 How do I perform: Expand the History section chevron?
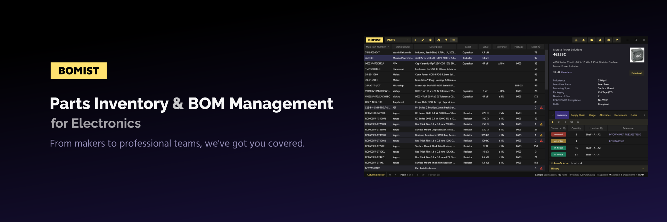[x=643, y=169]
